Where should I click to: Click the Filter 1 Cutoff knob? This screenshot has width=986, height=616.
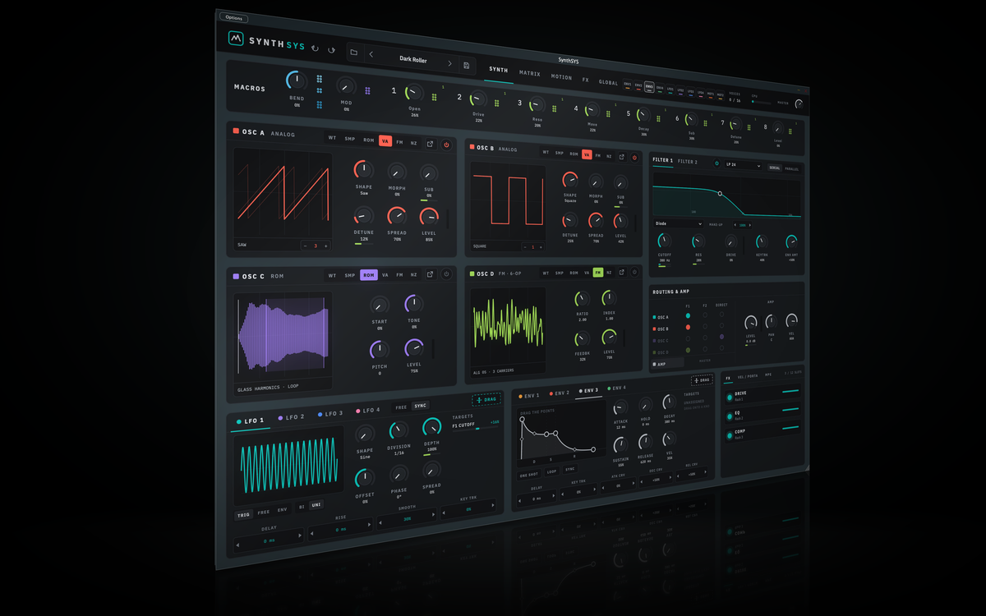pos(664,241)
